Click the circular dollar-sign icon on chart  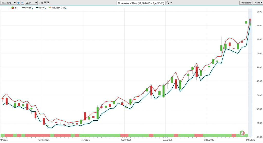242,133
